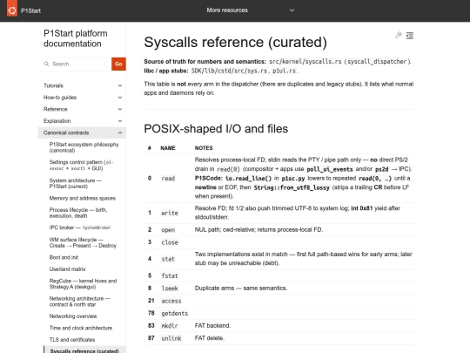The height and width of the screenshot is (353, 470).
Task: Click the More resources chevron arrow
Action: click(292, 10)
